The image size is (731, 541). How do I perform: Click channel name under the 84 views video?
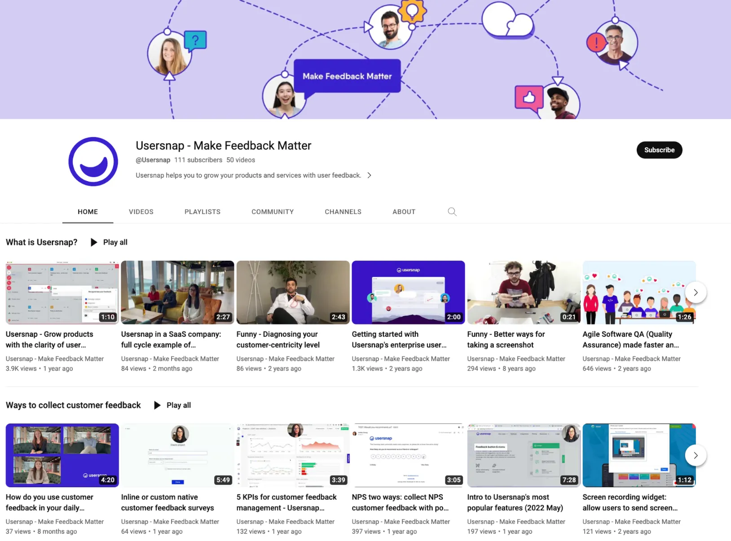(170, 359)
